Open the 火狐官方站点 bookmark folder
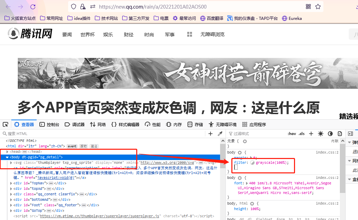 (20, 18)
